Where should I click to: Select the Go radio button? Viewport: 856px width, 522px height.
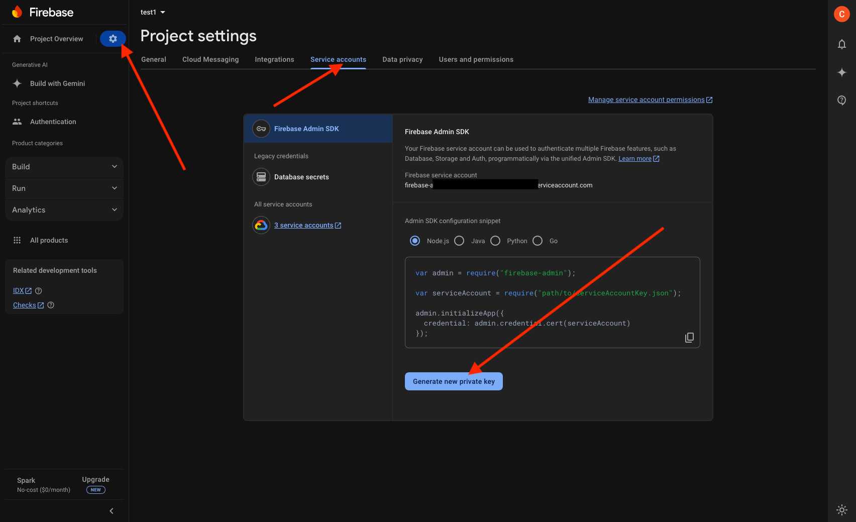(538, 241)
